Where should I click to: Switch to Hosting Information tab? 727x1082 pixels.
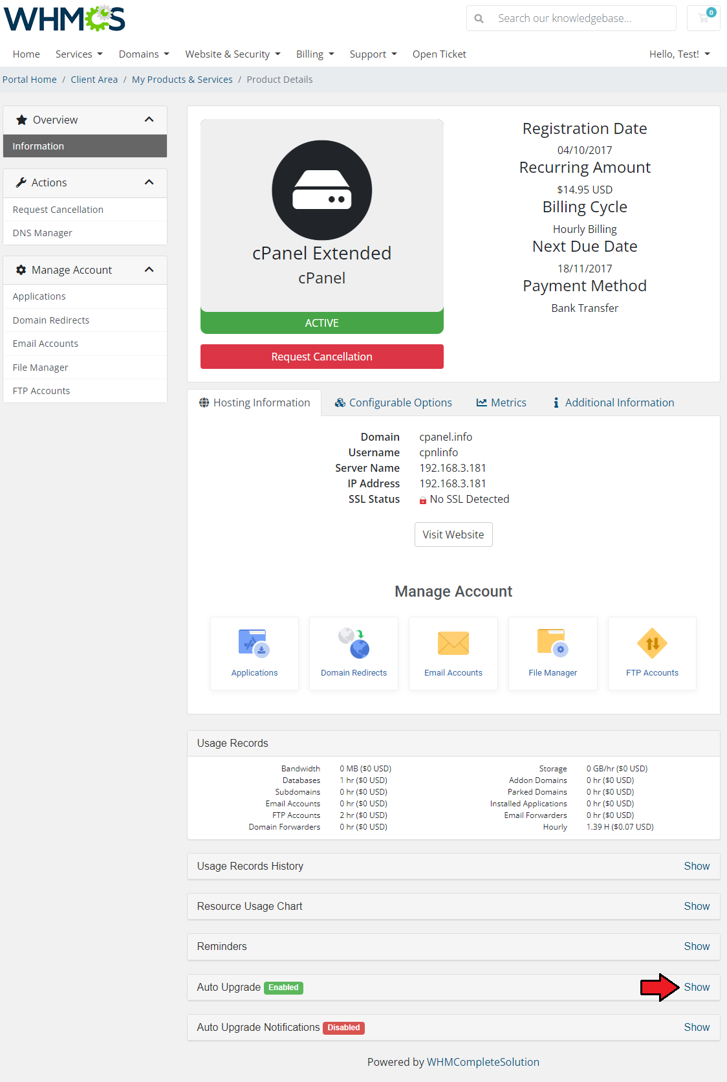click(x=254, y=403)
